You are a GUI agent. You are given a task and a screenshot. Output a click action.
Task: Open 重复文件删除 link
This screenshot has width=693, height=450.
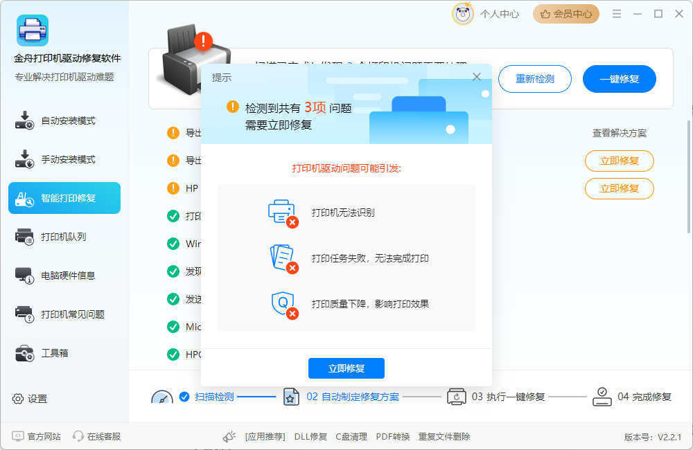(444, 437)
